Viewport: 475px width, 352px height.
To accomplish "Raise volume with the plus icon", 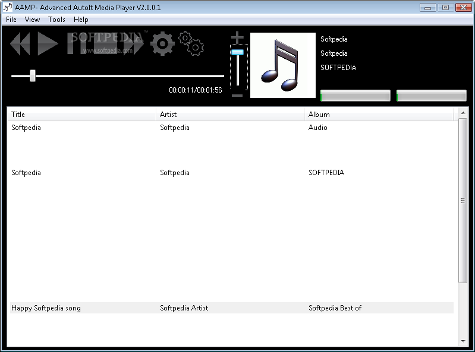I will (x=237, y=37).
